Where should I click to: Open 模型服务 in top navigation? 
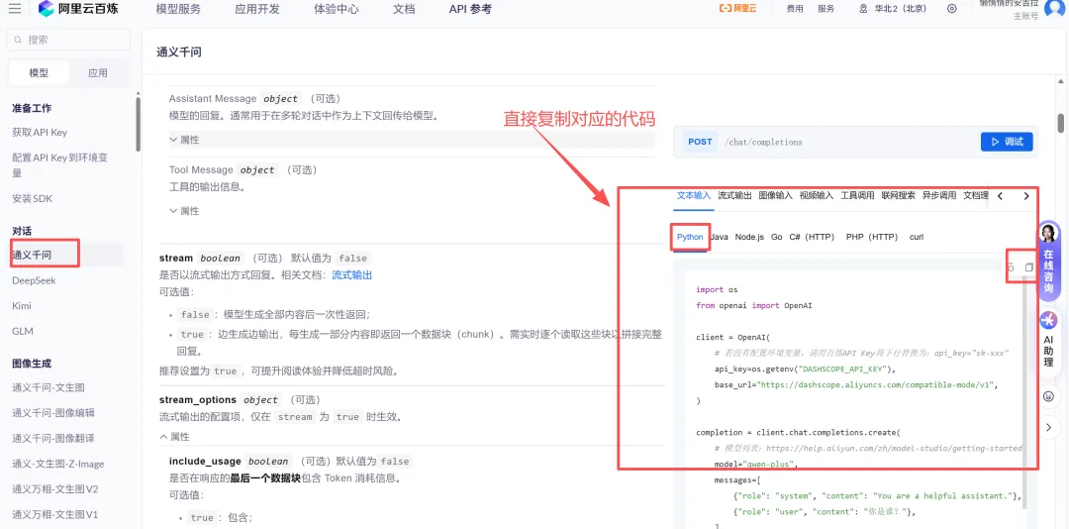click(x=178, y=9)
